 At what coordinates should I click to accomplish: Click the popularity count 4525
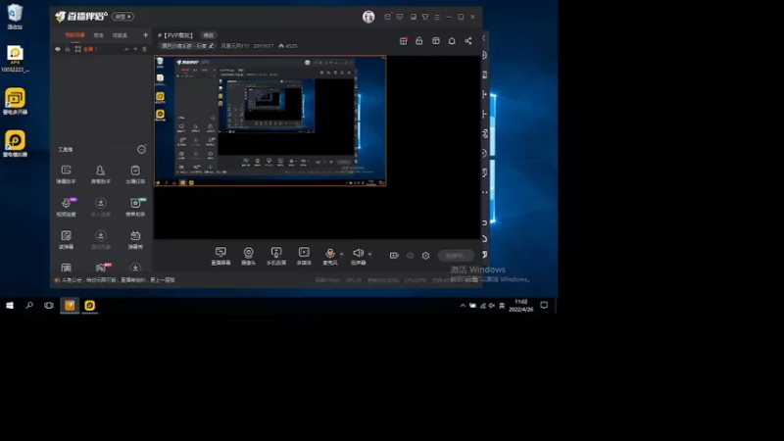(x=288, y=46)
